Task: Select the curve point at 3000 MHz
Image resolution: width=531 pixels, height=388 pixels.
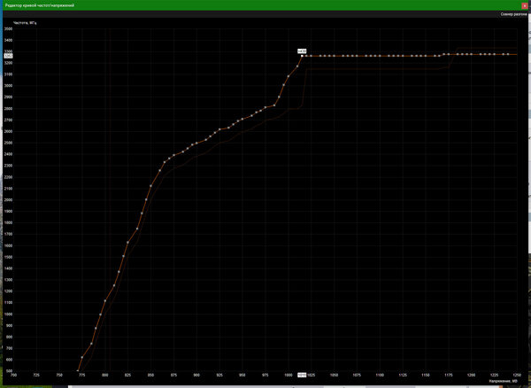Action: pos(284,85)
